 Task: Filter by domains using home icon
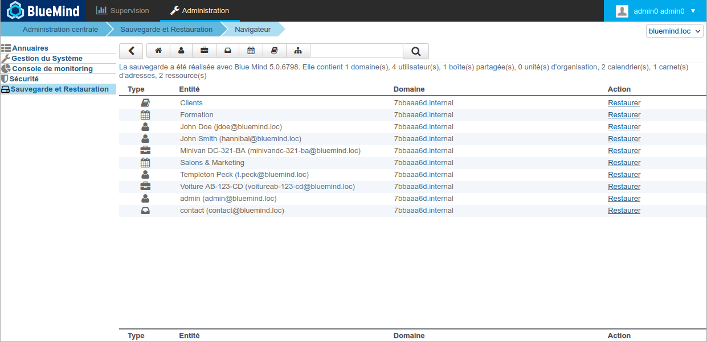158,51
